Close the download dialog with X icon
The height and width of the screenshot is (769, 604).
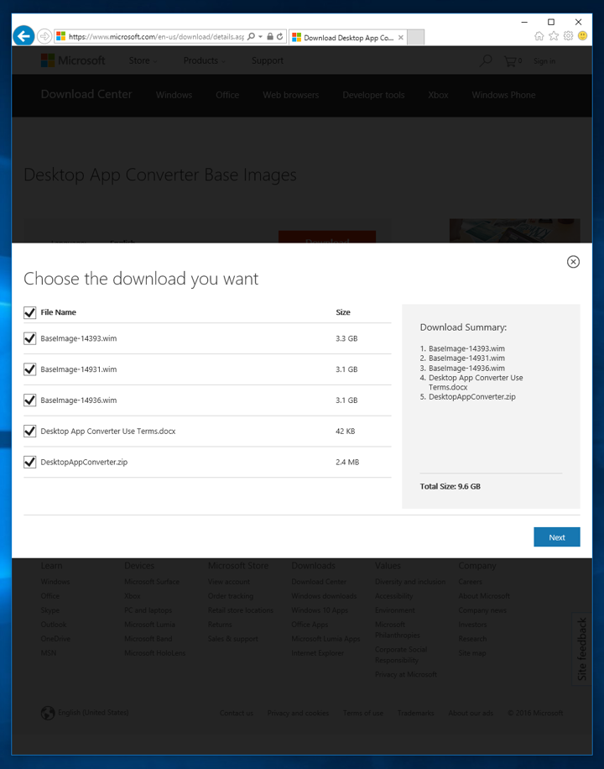click(x=573, y=262)
